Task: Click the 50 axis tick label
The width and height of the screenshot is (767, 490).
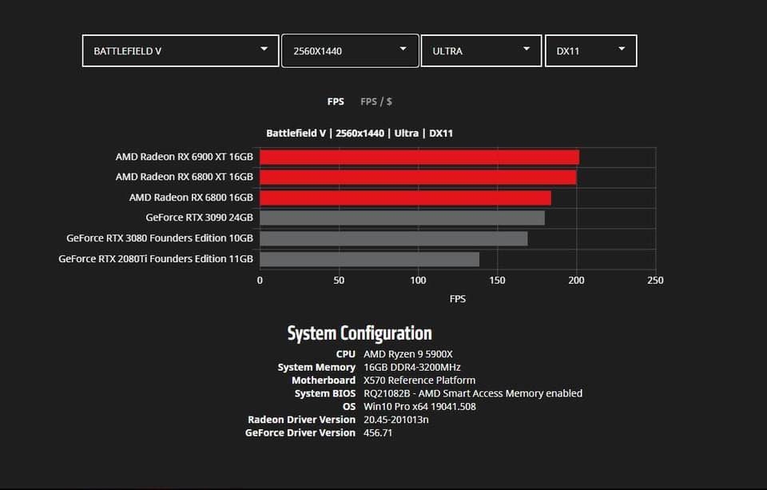Action: tap(339, 281)
